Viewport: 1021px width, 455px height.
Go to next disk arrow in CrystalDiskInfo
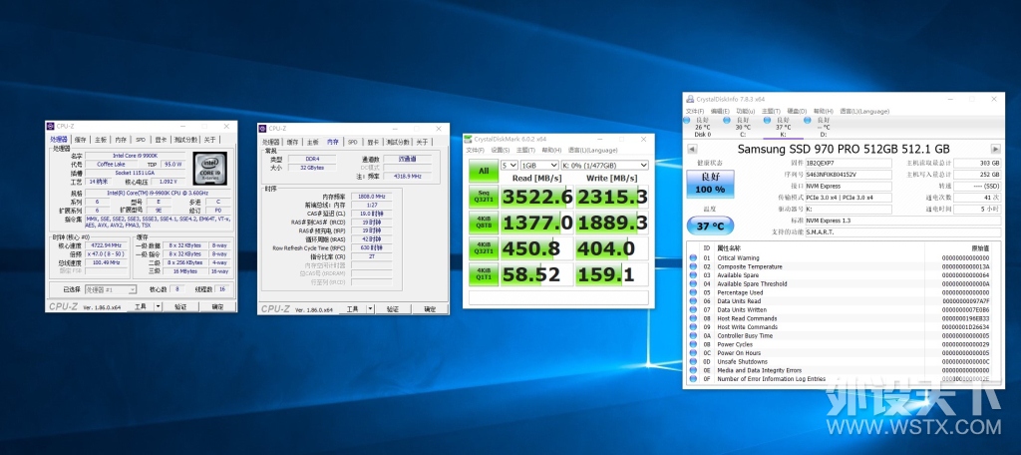[x=995, y=150]
